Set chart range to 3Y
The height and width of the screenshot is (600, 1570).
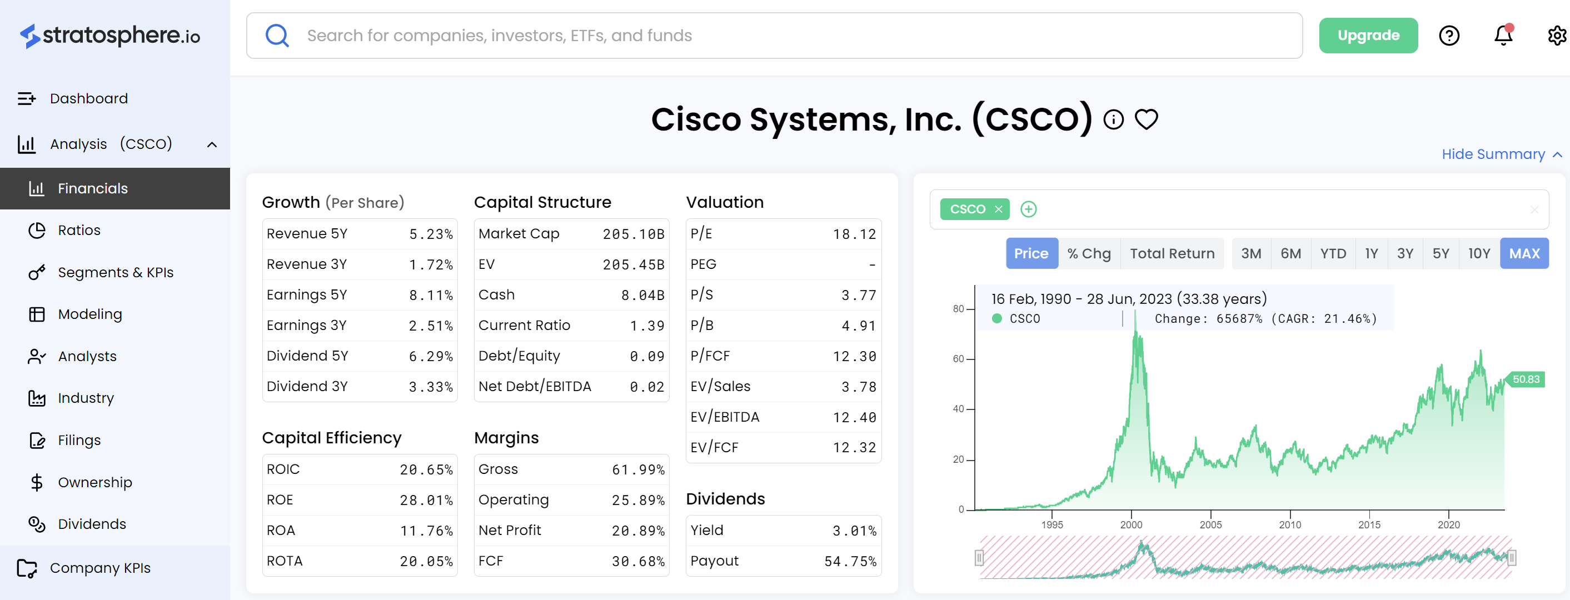(1405, 253)
